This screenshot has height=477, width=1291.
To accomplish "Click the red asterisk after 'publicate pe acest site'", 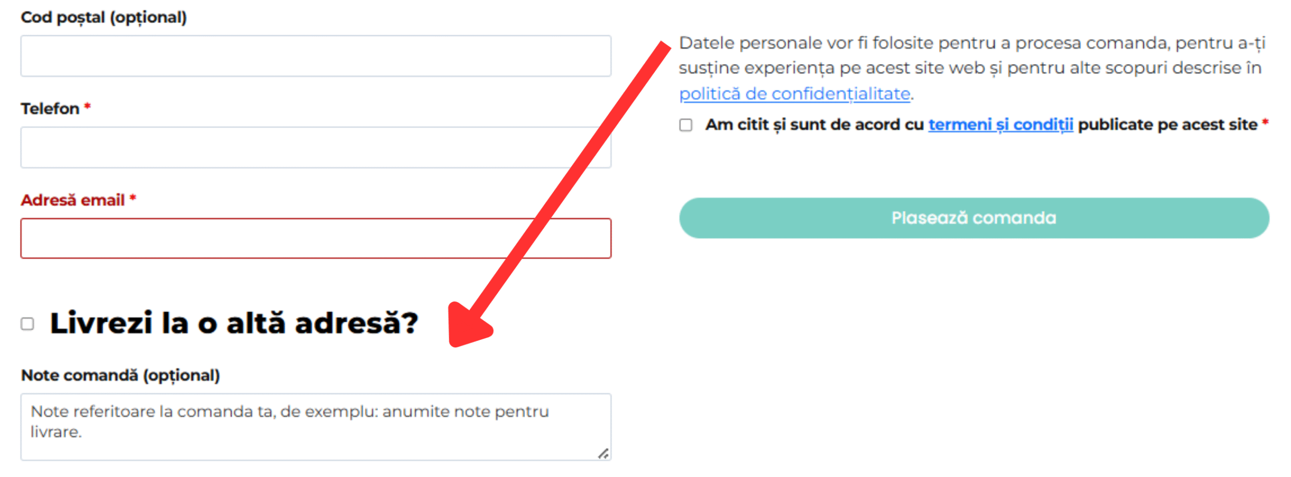I will coord(1265,123).
